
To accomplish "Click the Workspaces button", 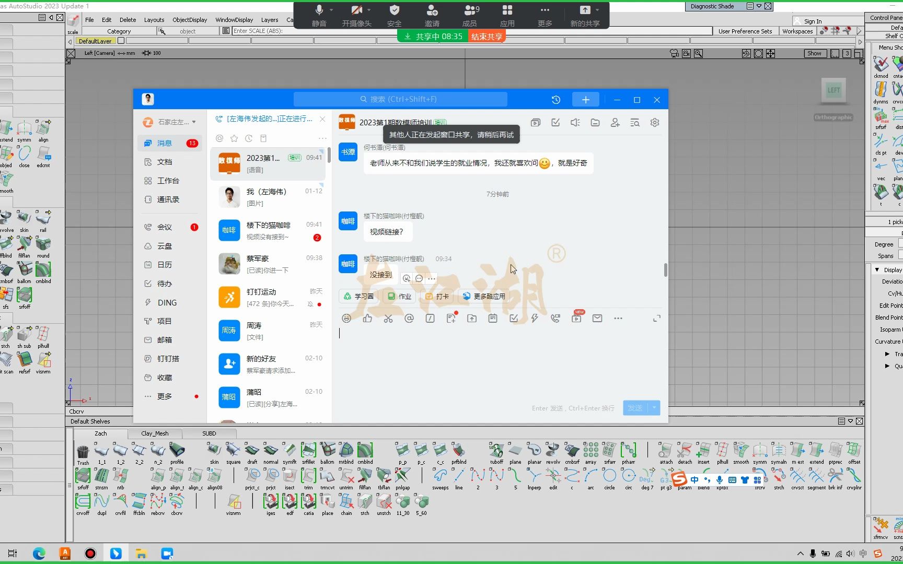I will (x=797, y=31).
